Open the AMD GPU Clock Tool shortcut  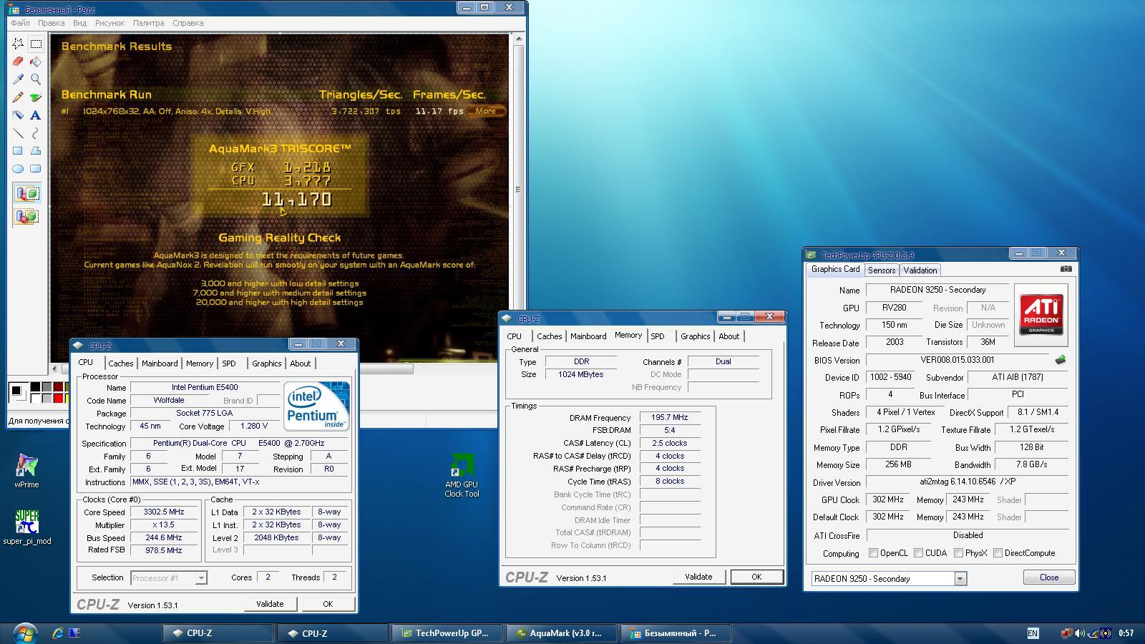click(x=462, y=476)
